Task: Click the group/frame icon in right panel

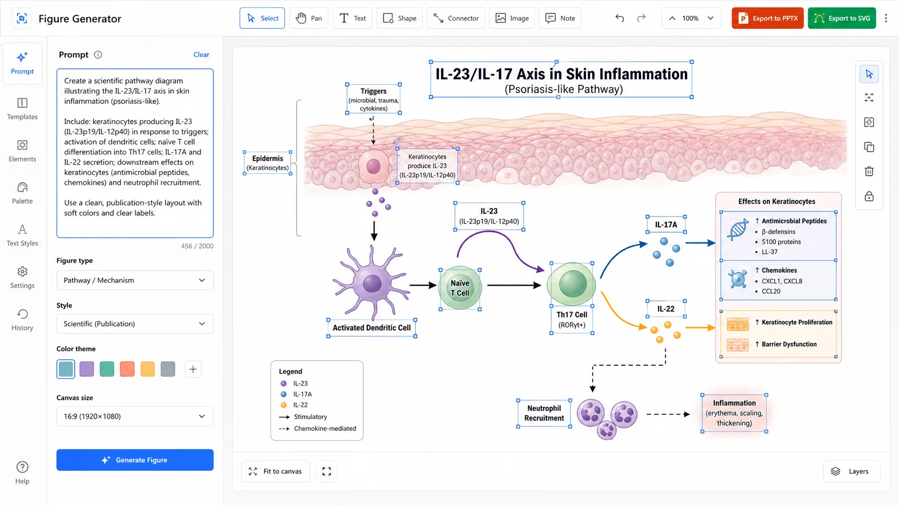Action: click(869, 122)
